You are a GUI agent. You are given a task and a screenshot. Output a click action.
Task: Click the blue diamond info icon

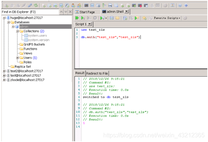click(x=186, y=6)
